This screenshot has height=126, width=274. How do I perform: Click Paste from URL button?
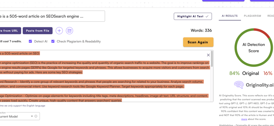11,31
